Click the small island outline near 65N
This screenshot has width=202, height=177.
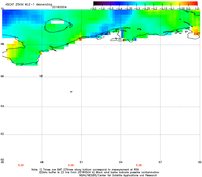pyautogui.click(x=71, y=92)
